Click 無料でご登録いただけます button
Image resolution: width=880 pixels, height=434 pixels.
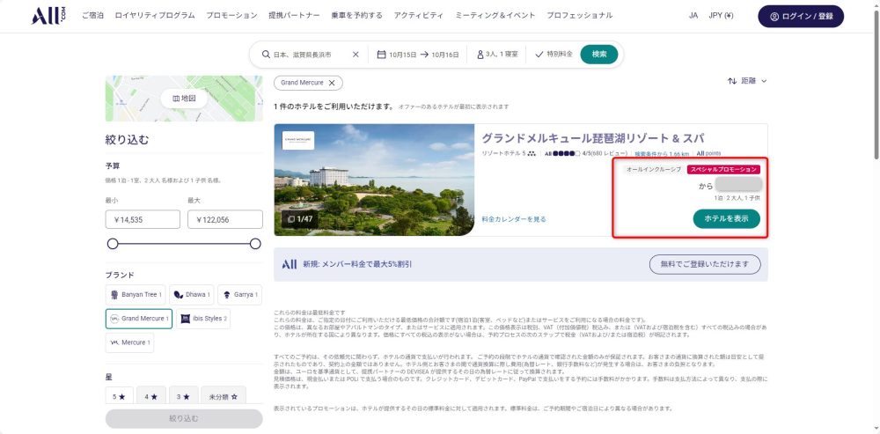[705, 264]
